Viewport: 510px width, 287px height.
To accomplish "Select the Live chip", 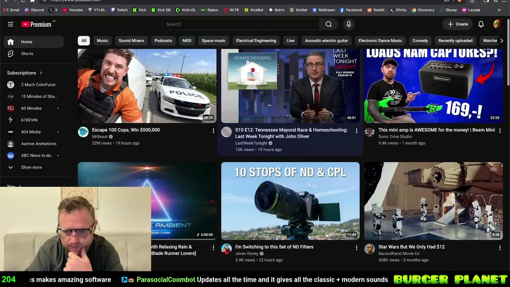I will pyautogui.click(x=290, y=41).
